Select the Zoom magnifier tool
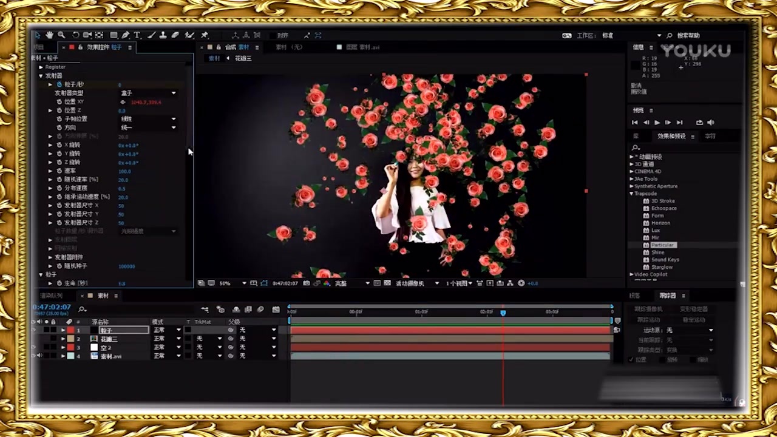 [61, 35]
